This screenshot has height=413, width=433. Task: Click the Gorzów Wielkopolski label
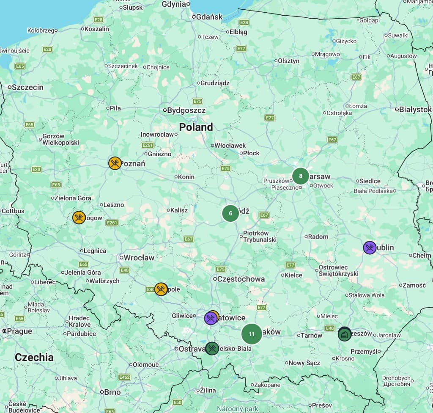(x=60, y=139)
